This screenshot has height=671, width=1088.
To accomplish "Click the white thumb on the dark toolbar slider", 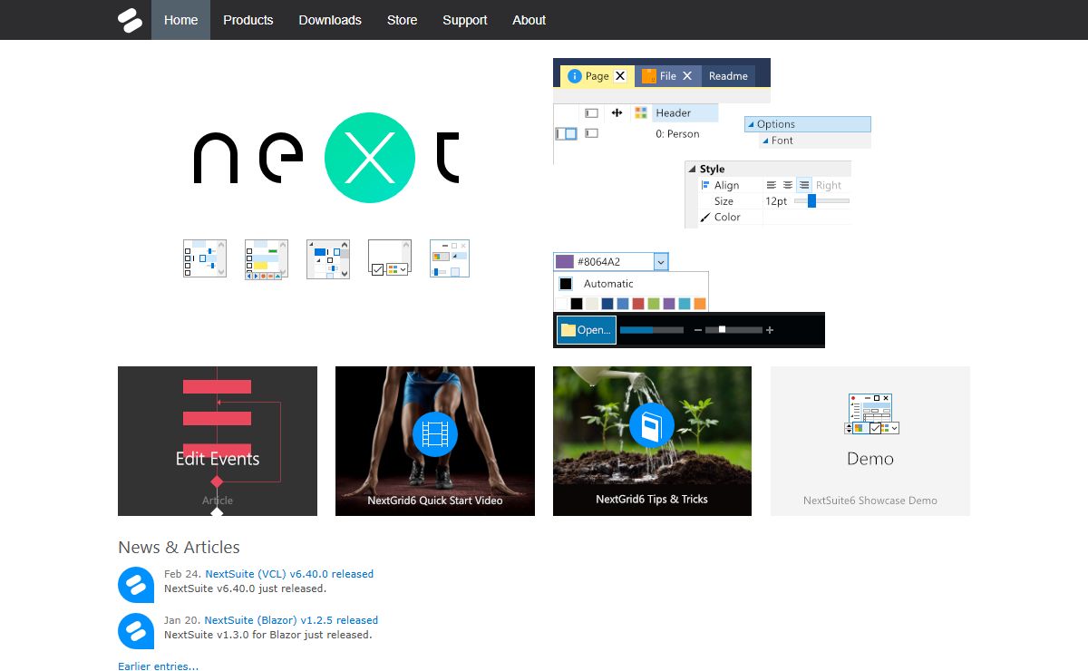I will (722, 330).
